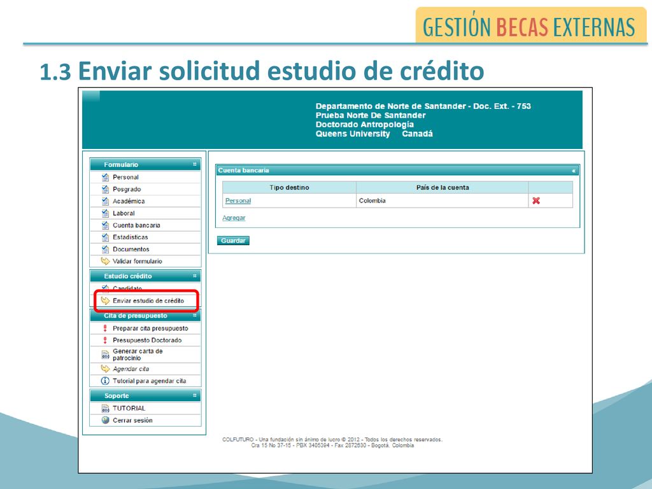Collapse the Formulario menu section
Image resolution: width=652 pixels, height=489 pixels.
(194, 165)
